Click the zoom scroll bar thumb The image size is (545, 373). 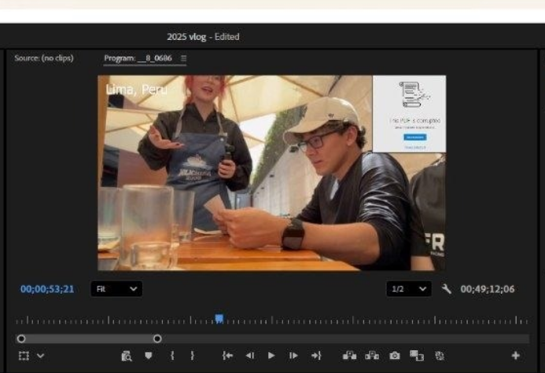point(90,338)
